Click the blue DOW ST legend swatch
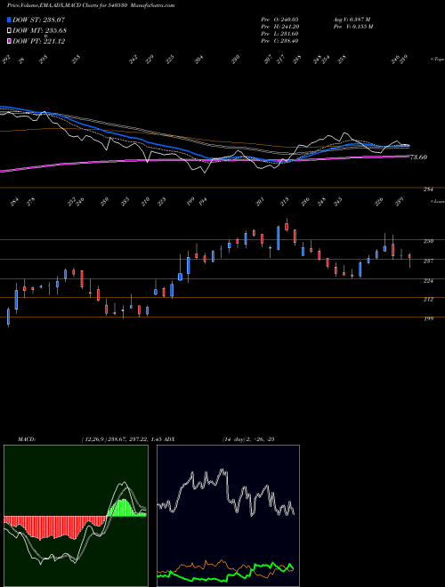 point(9,20)
